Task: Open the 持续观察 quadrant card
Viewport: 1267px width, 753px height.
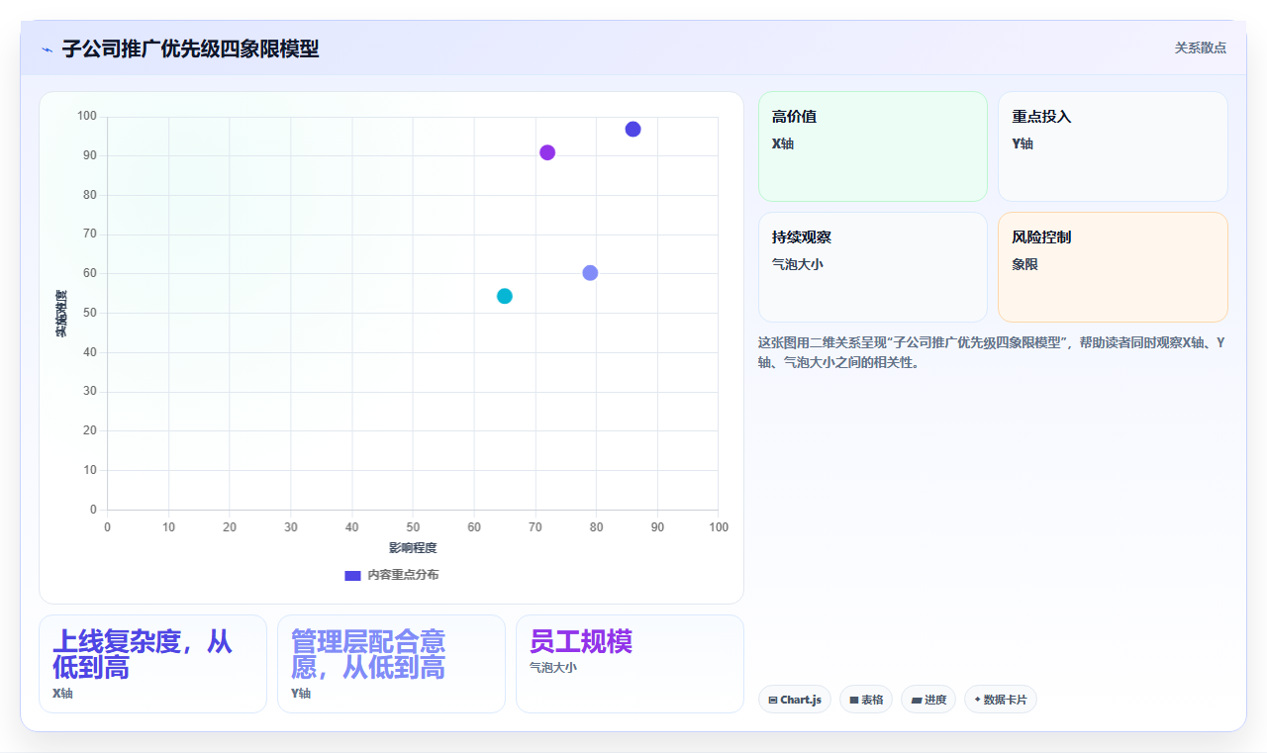Action: tap(873, 267)
